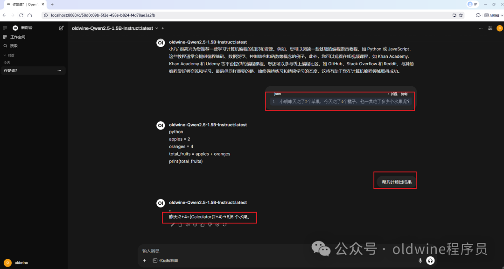Click the oranges = 4 line
Image resolution: width=504 pixels, height=269 pixels.
coord(181,146)
